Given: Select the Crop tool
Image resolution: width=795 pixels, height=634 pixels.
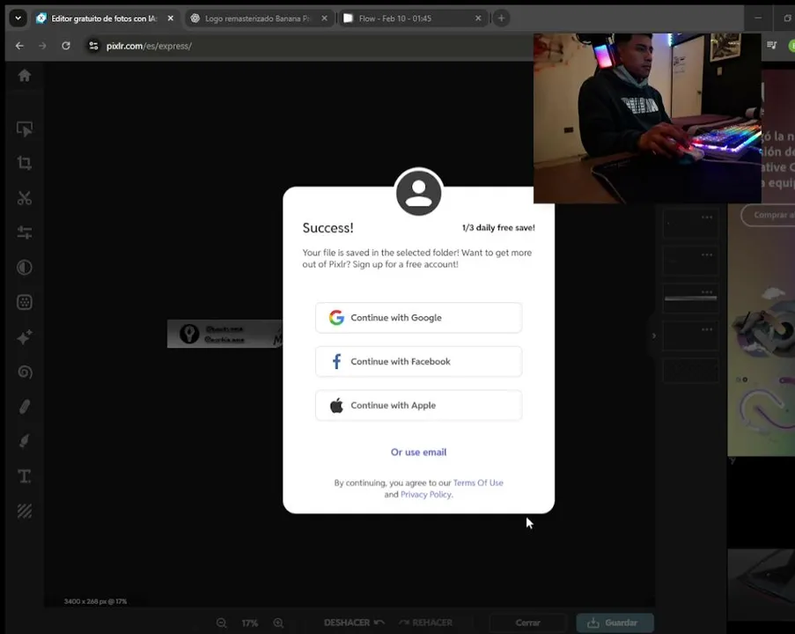Looking at the screenshot, I should click(x=25, y=163).
